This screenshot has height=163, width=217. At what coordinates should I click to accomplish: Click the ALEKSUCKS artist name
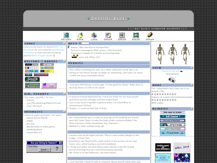tap(172, 74)
